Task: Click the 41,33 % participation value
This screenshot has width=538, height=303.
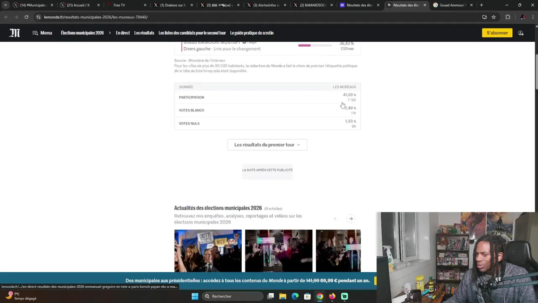Action: pos(349,95)
